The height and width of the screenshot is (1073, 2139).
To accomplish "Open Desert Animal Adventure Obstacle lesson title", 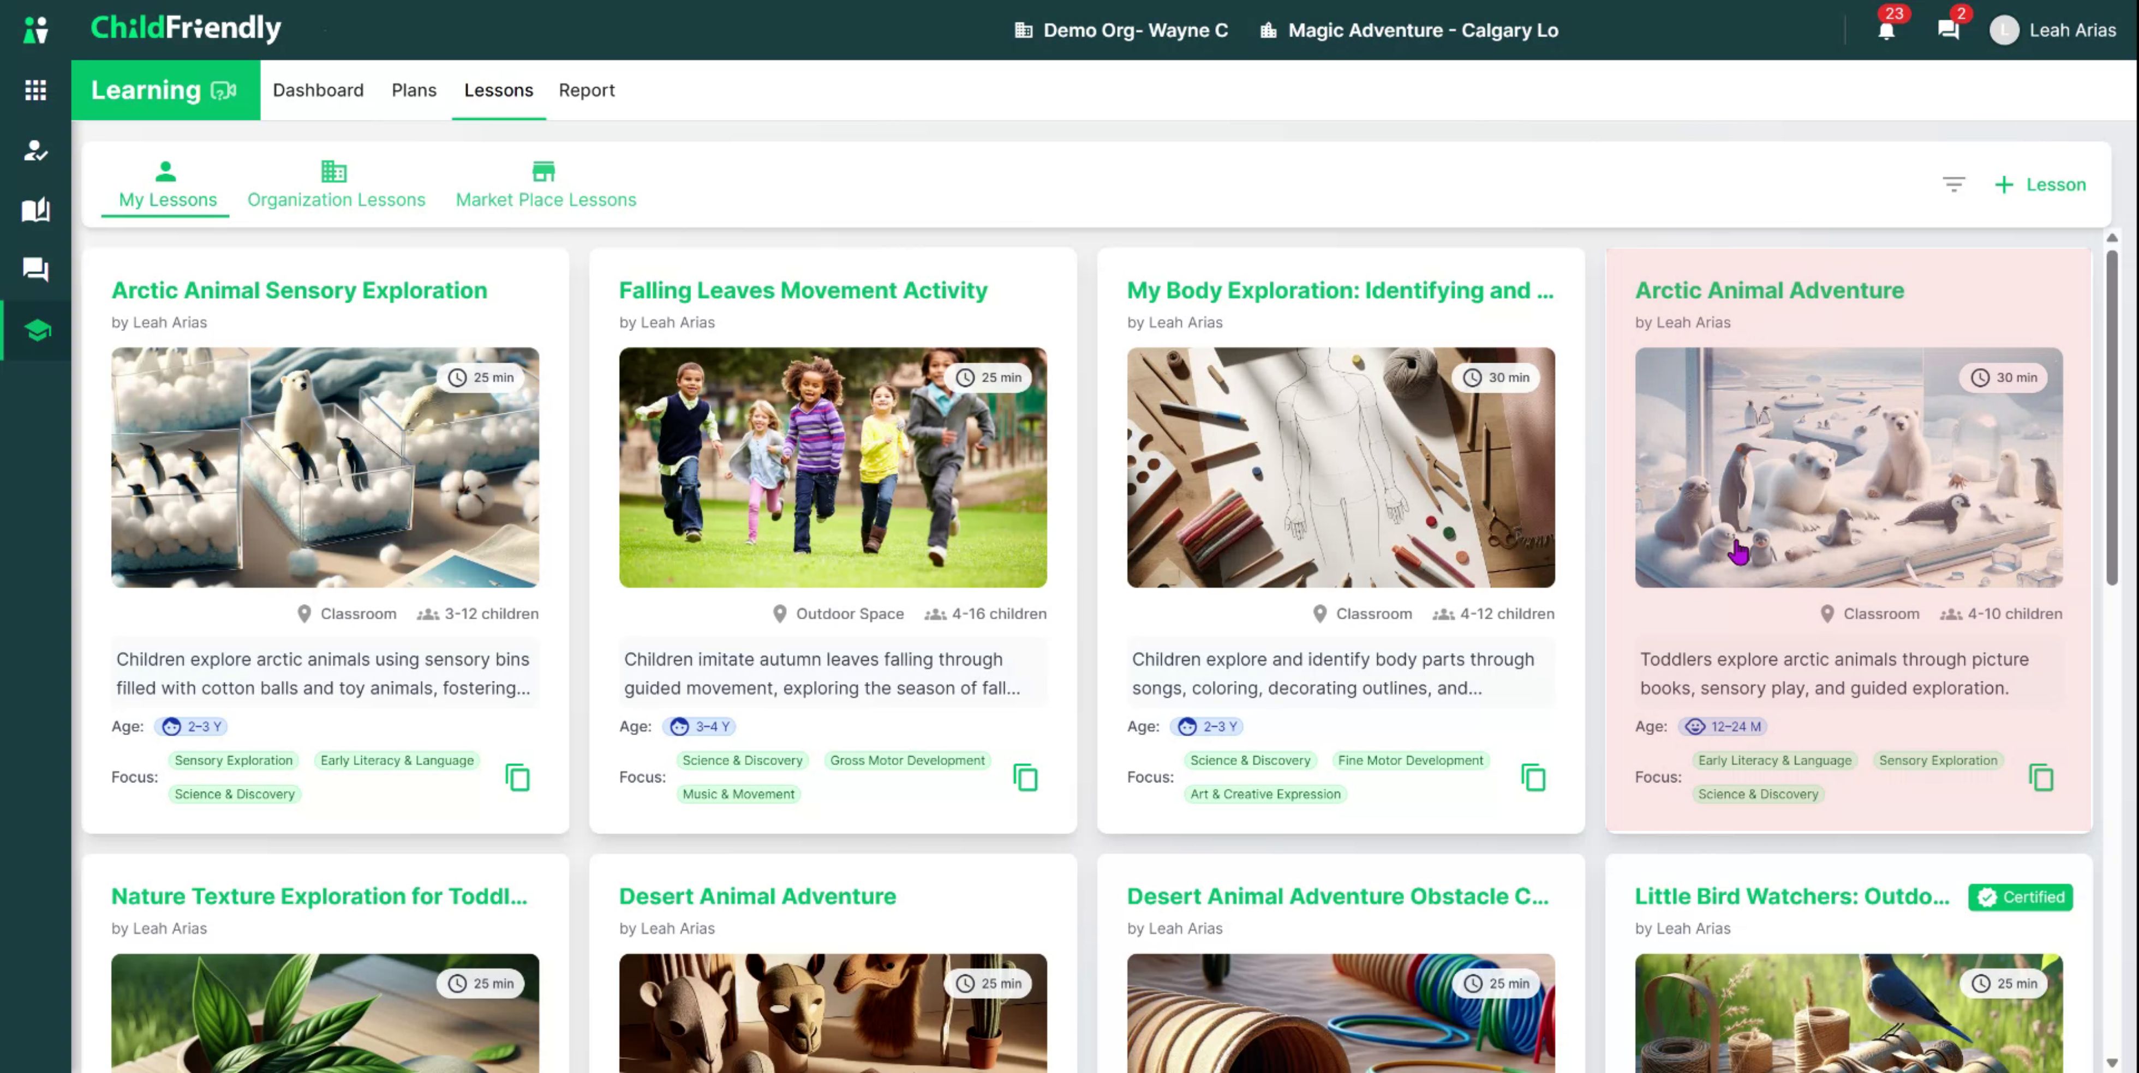I will tap(1338, 896).
